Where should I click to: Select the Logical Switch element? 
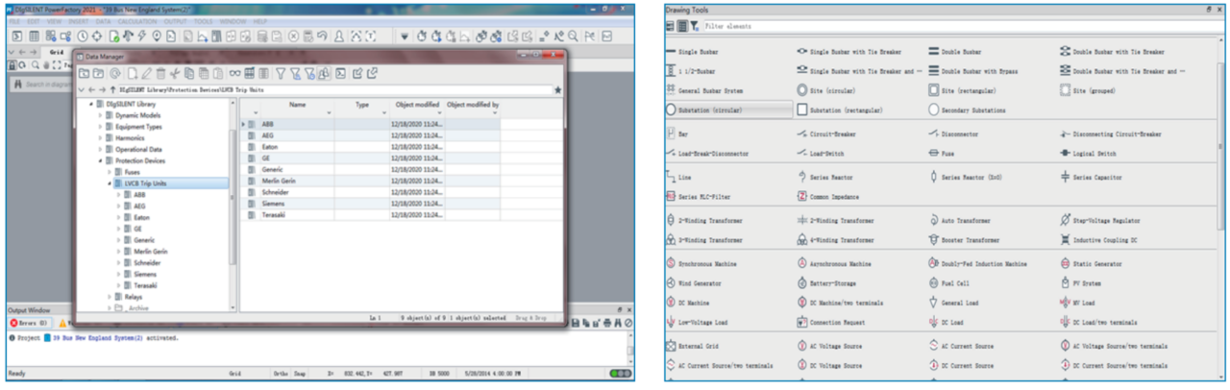pyautogui.click(x=1088, y=153)
